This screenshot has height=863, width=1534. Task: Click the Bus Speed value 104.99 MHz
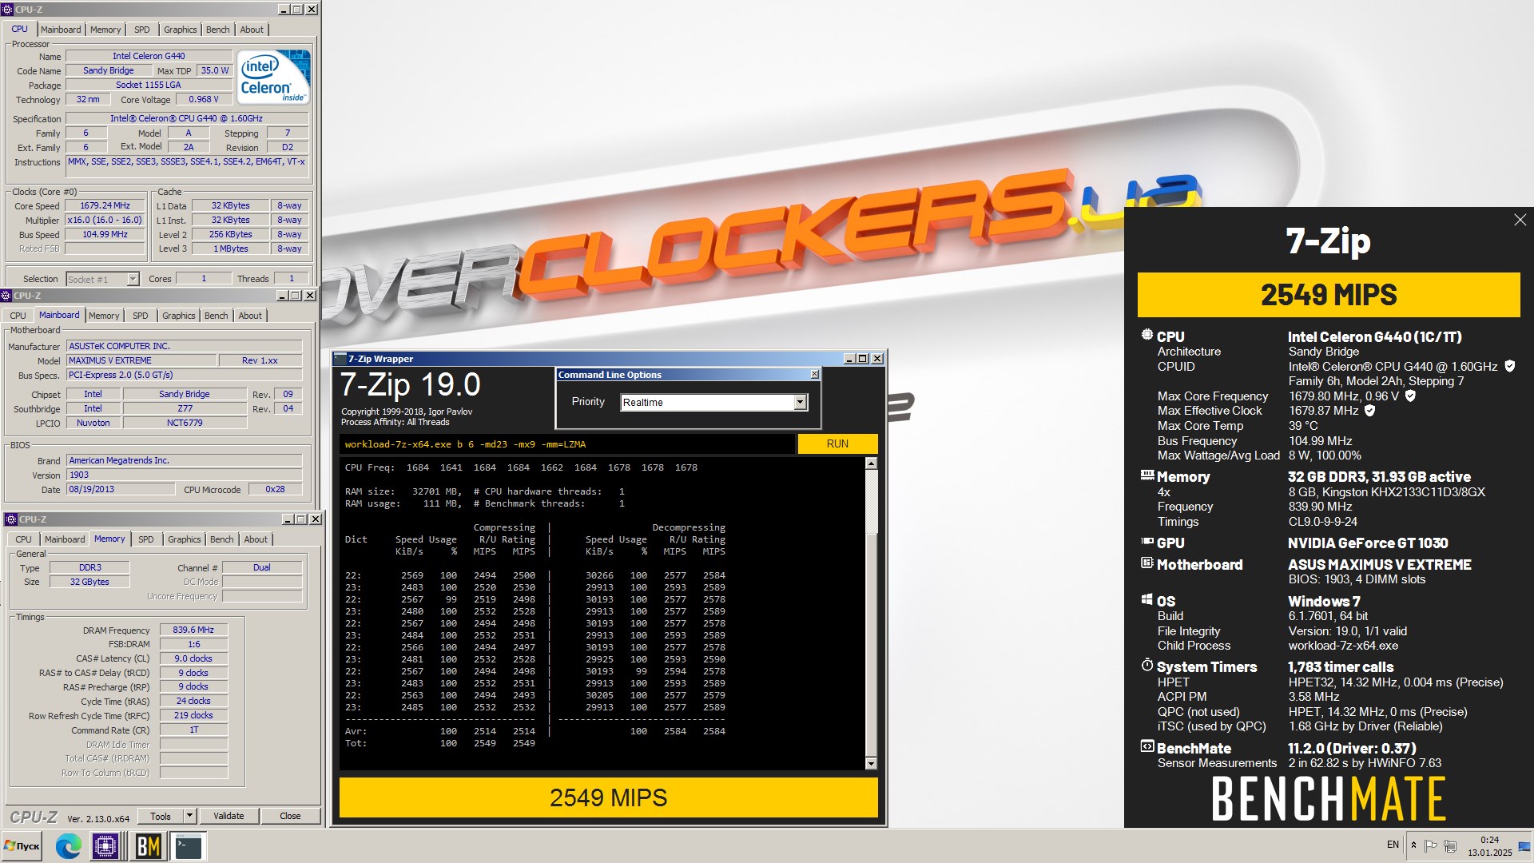[105, 234]
